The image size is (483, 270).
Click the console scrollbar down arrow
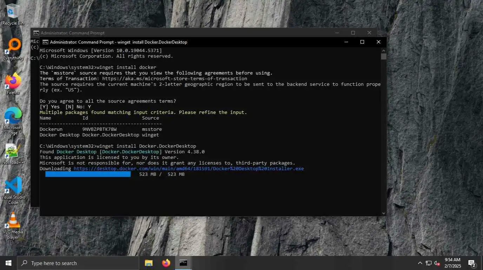[383, 213]
